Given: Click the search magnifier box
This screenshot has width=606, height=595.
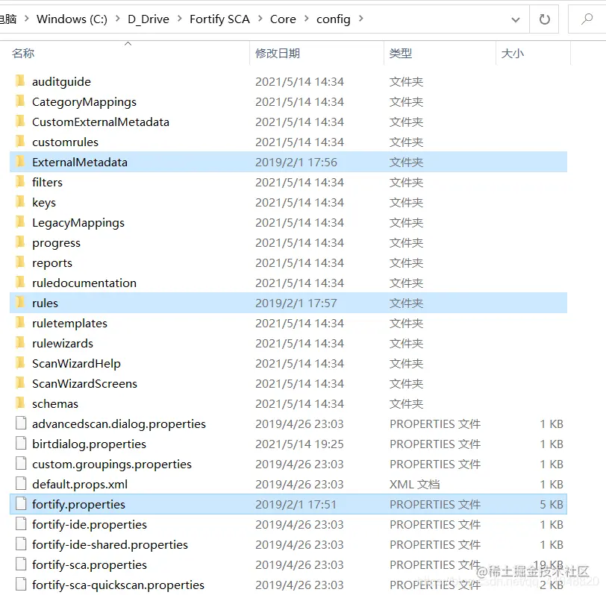Looking at the screenshot, I should coord(587,19).
